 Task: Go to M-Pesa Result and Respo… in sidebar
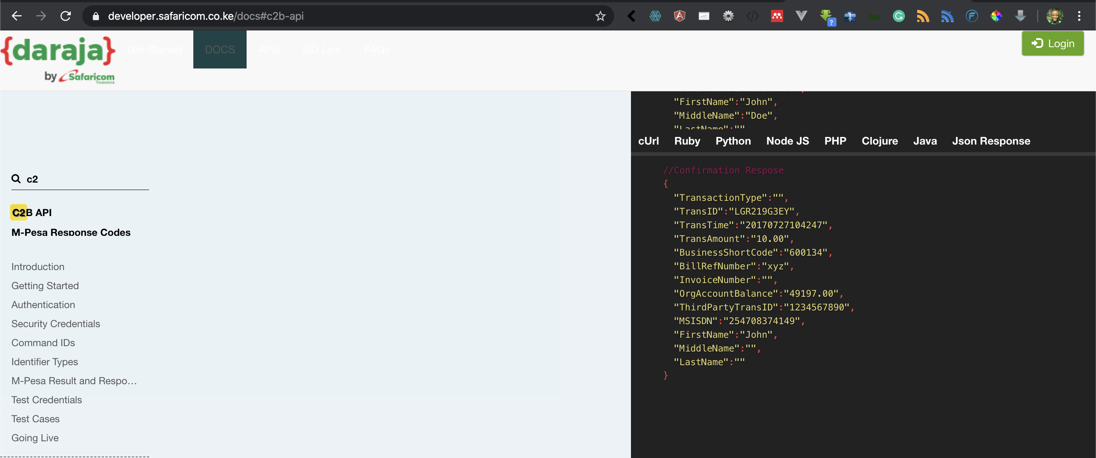click(74, 381)
